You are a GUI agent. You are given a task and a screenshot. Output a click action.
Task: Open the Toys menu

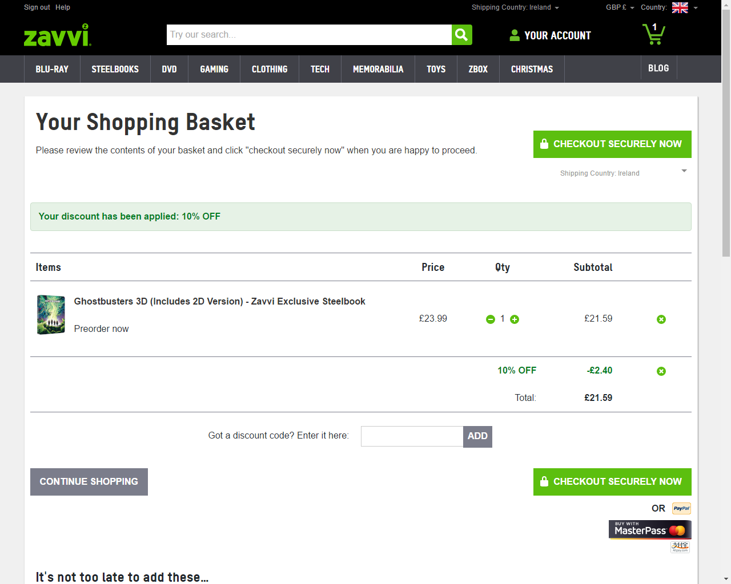click(436, 69)
